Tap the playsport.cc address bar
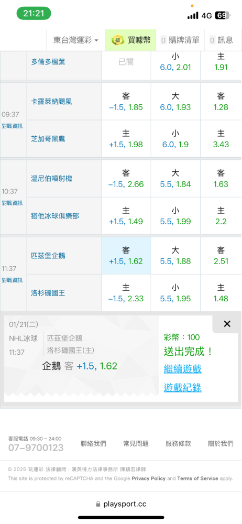This screenshot has width=242, height=524. click(x=121, y=504)
